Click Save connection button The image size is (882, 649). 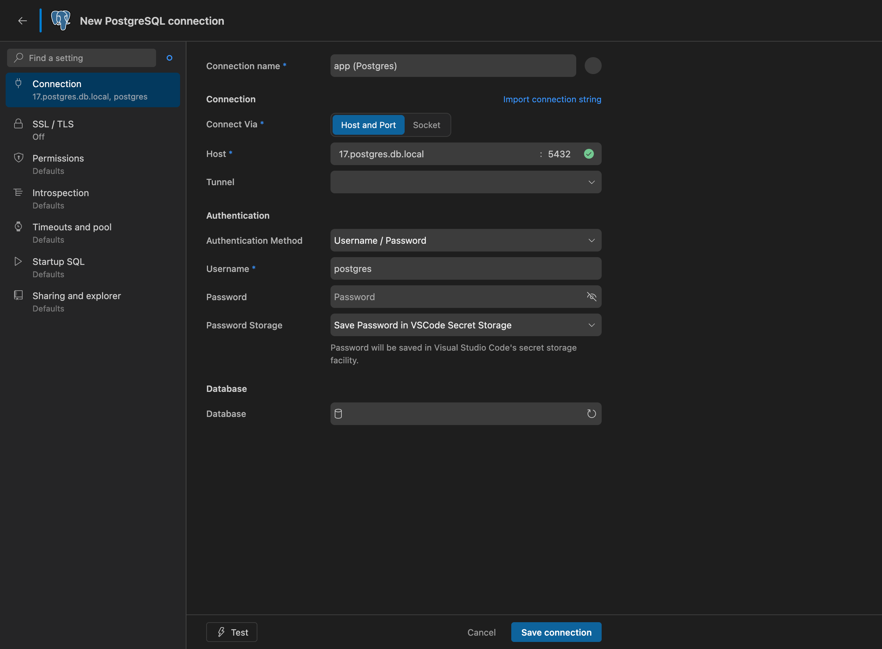556,632
